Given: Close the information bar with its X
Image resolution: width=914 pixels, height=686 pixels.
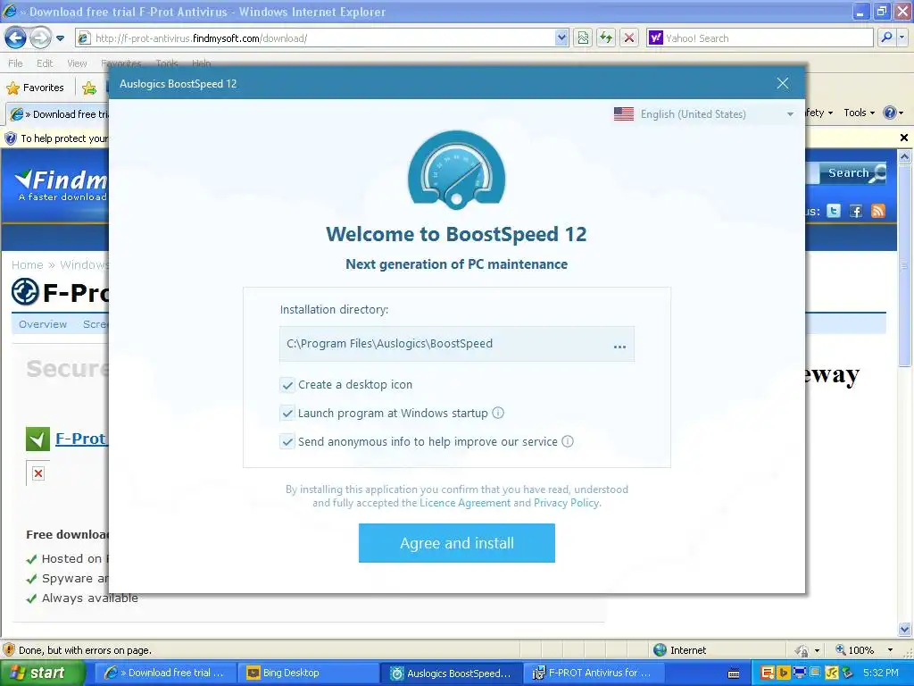Looking at the screenshot, I should pos(903,138).
